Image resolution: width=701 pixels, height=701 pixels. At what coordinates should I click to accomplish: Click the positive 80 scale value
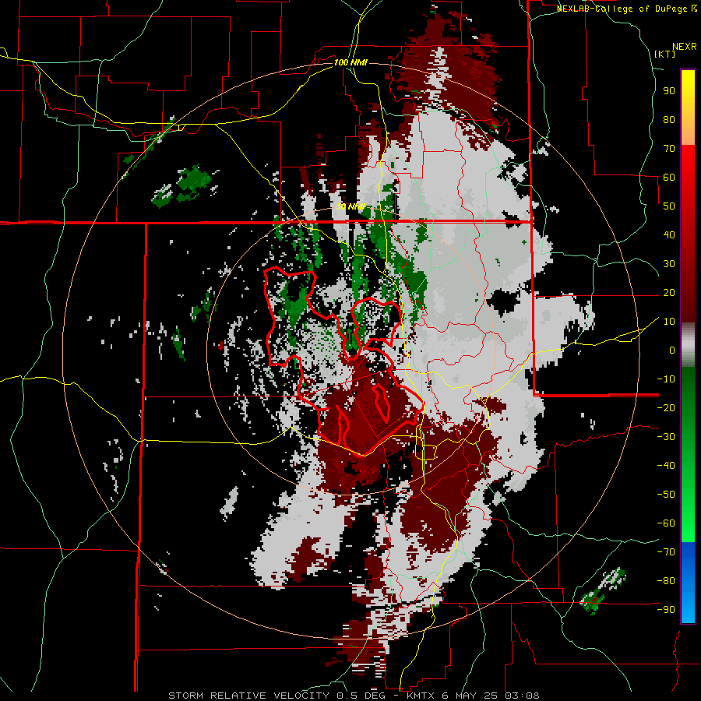669,119
